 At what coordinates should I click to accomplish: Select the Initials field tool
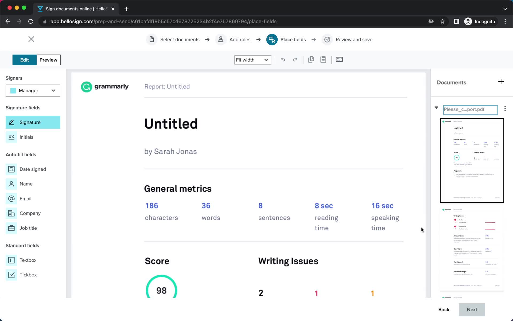[x=33, y=137]
